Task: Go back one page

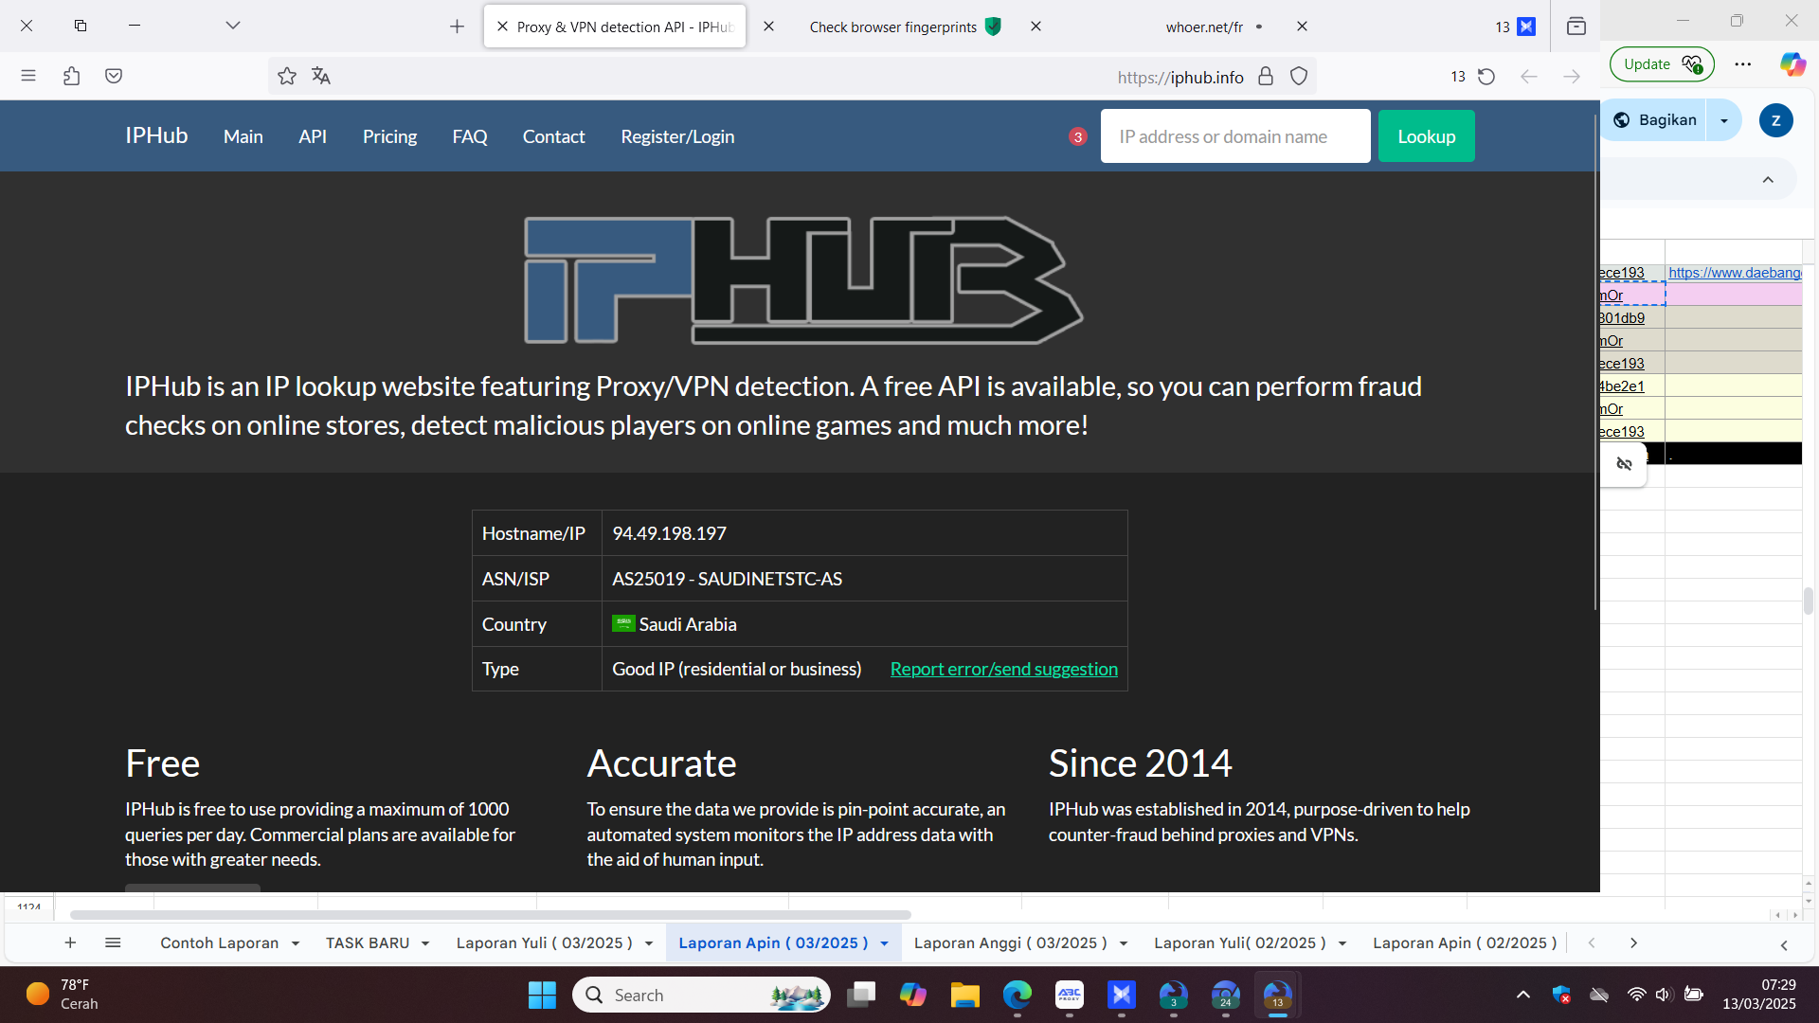Action: click(x=1529, y=76)
